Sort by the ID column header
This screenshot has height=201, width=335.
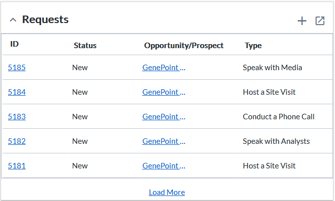15,44
